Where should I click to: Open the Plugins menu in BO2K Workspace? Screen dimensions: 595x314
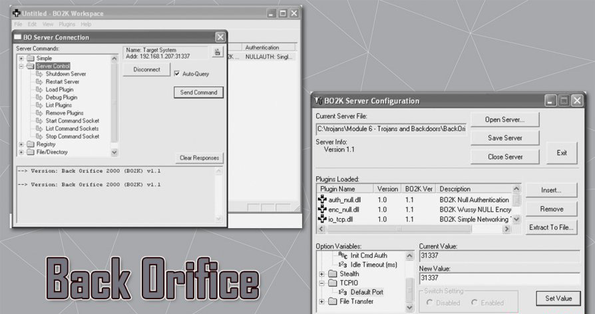pyautogui.click(x=67, y=24)
